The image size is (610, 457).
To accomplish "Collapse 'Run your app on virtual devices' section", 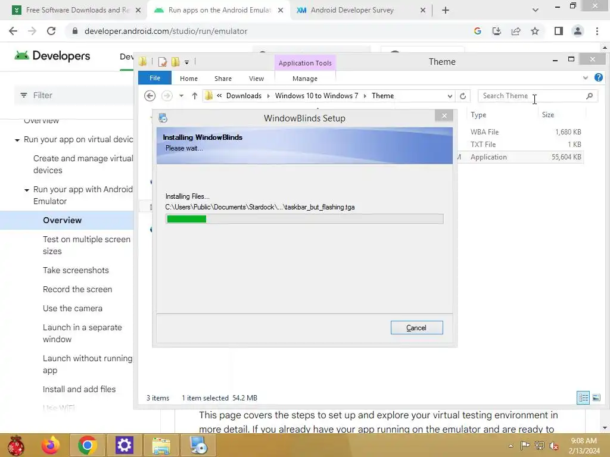I will point(17,140).
